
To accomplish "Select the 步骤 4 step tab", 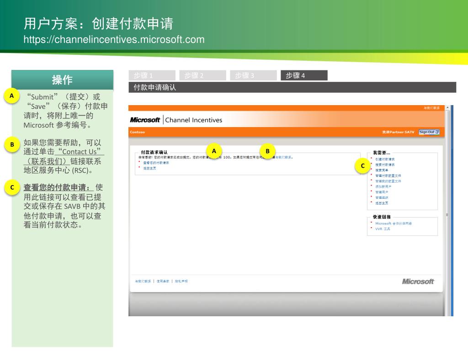I will (304, 75).
